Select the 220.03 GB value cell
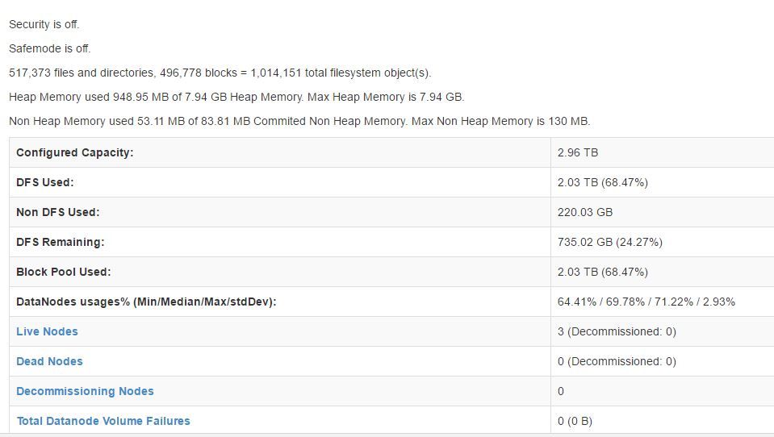Viewport: 774px width, 437px height. pos(585,212)
